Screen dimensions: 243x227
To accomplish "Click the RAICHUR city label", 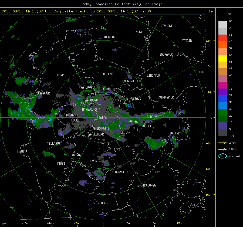I will tap(198, 72).
